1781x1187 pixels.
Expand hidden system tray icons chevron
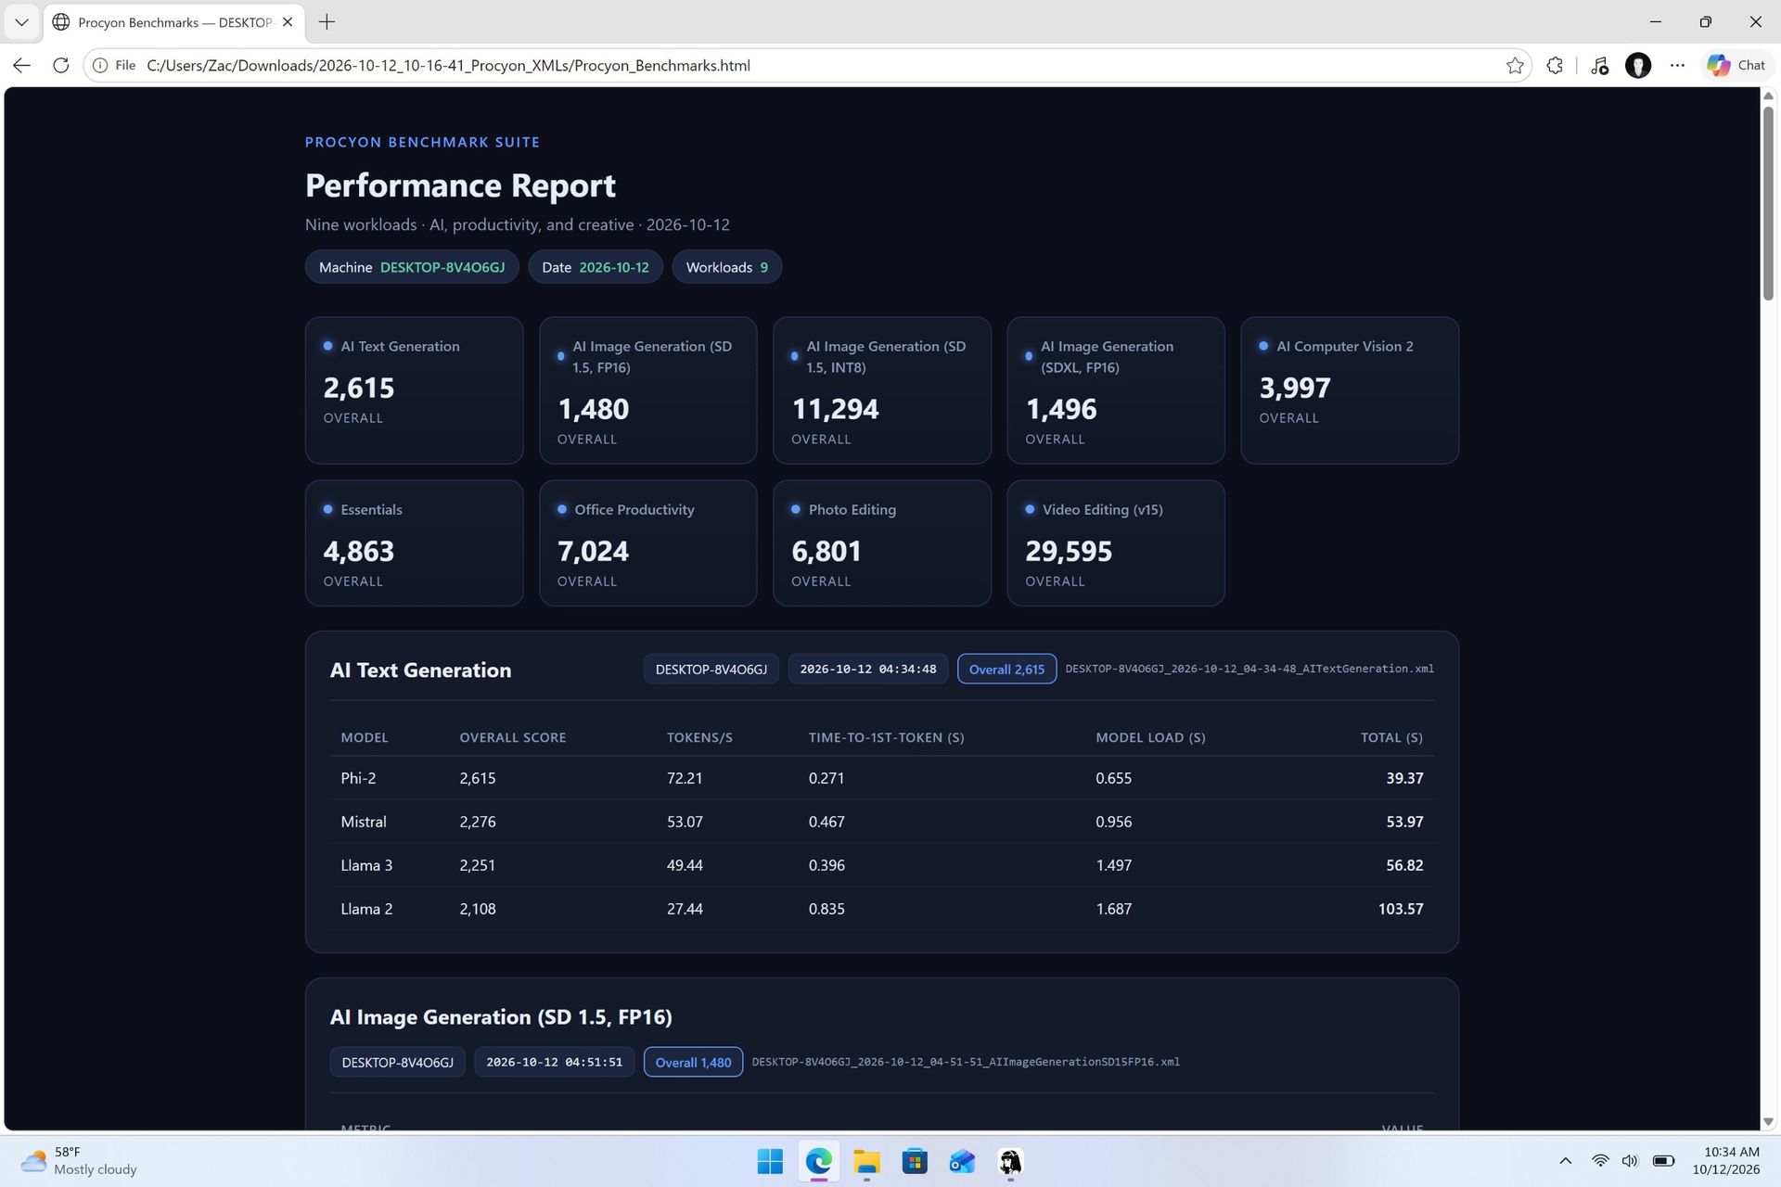1566,1161
